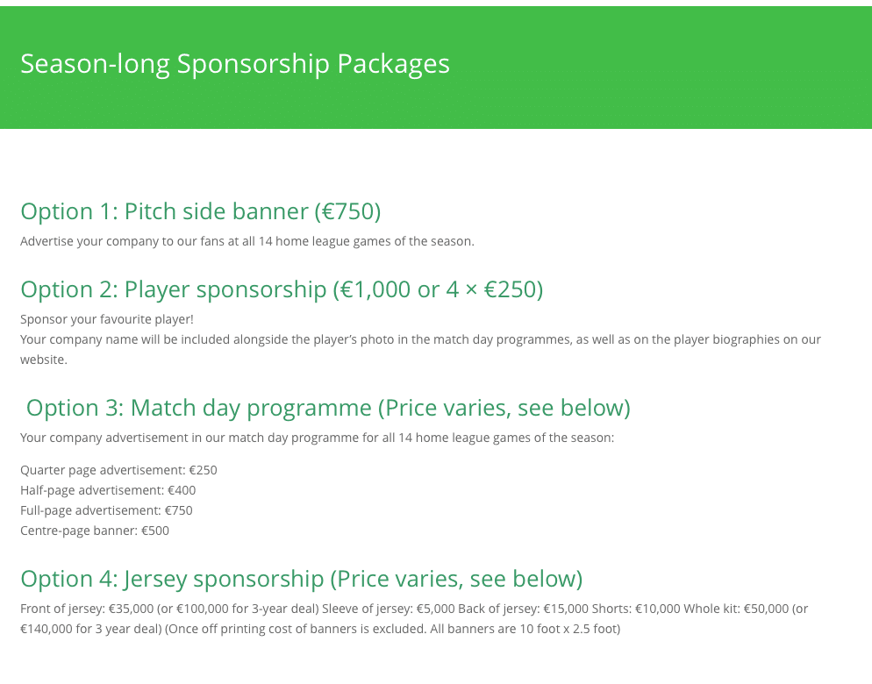Choose the Full-page advertisement €750 line
The width and height of the screenshot is (872, 684).
pos(106,510)
